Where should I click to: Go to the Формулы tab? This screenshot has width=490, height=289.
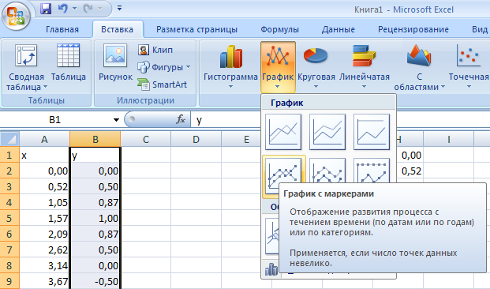click(x=279, y=29)
